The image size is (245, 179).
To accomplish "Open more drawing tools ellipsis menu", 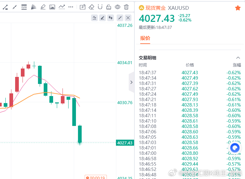I will [71, 7].
